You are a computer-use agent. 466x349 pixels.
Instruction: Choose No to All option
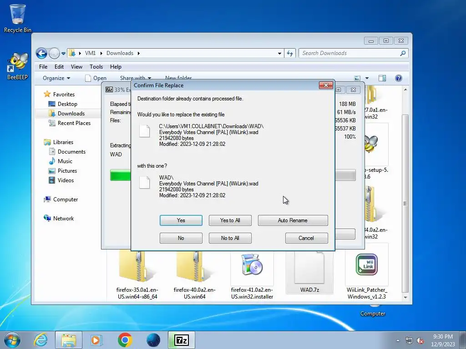pyautogui.click(x=230, y=238)
